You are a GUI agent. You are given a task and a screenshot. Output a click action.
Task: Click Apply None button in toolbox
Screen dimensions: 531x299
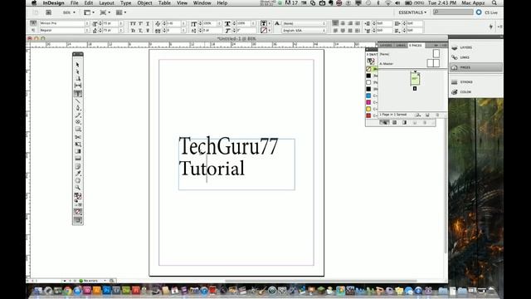click(x=77, y=212)
